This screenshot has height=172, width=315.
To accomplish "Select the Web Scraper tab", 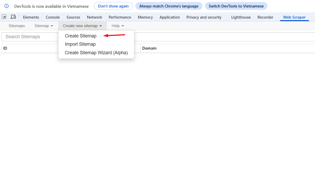I will pos(294,17).
